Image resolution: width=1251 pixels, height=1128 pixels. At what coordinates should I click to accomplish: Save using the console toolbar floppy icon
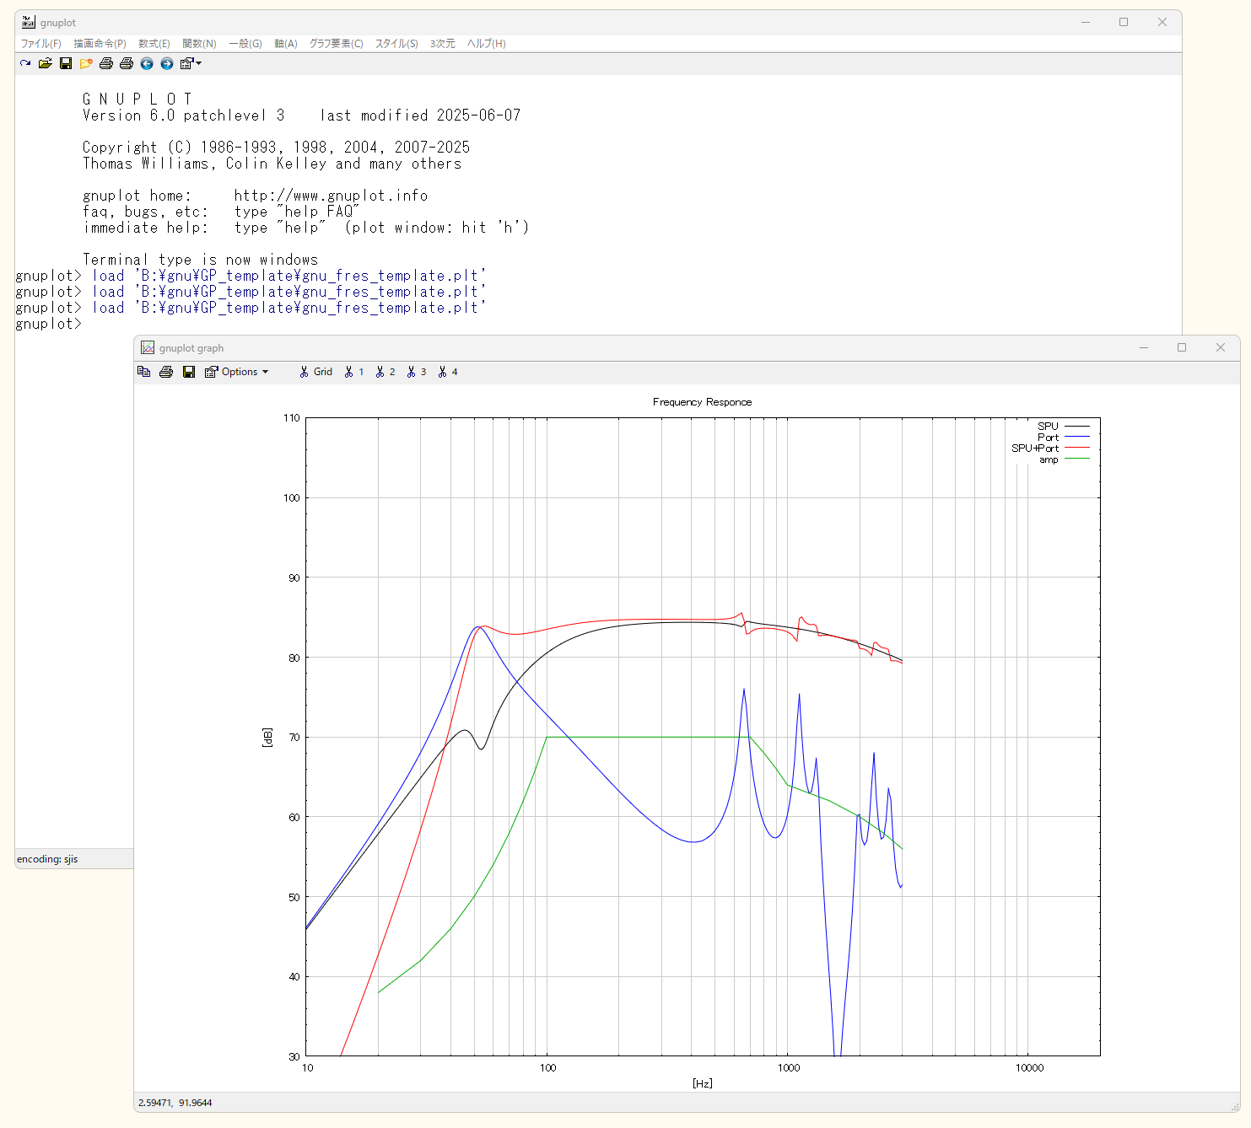click(66, 63)
